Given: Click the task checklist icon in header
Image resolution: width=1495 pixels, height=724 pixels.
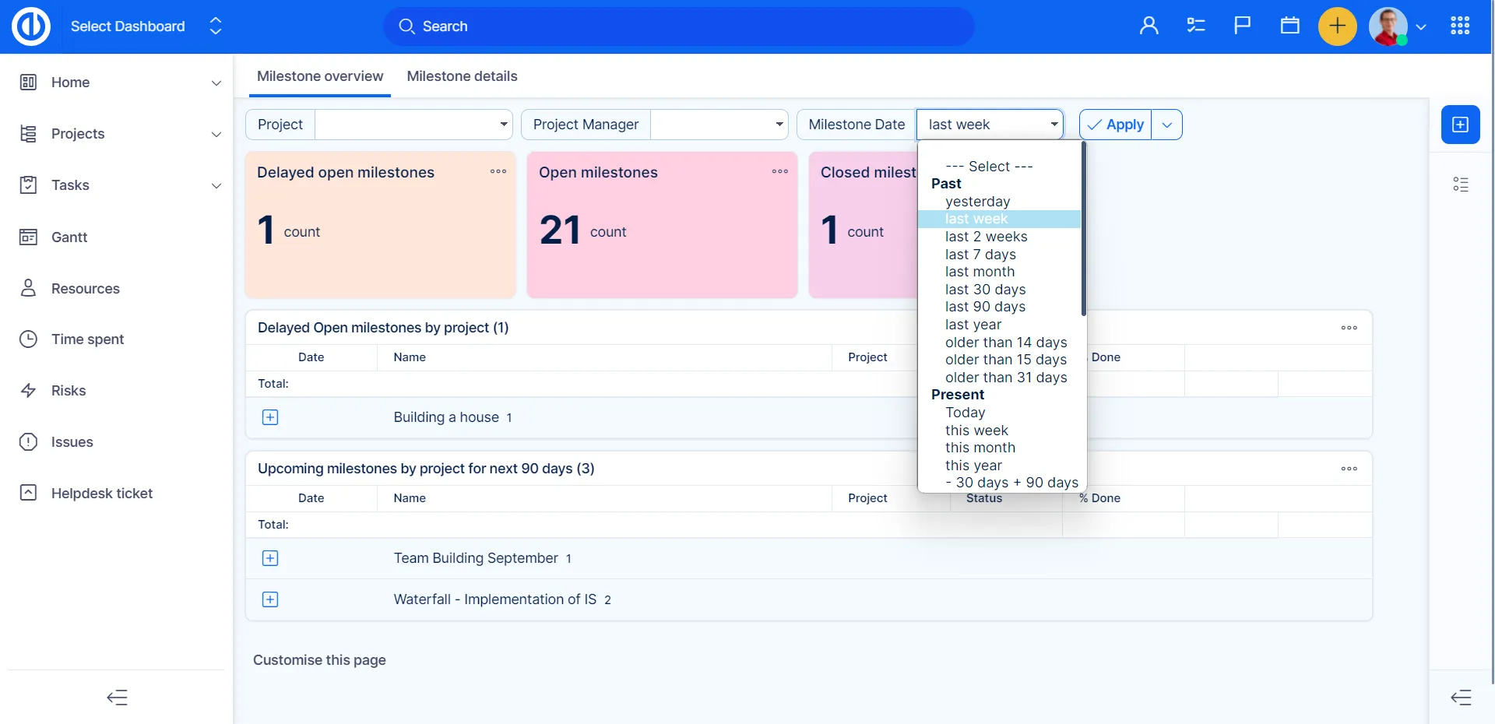Looking at the screenshot, I should (1195, 26).
